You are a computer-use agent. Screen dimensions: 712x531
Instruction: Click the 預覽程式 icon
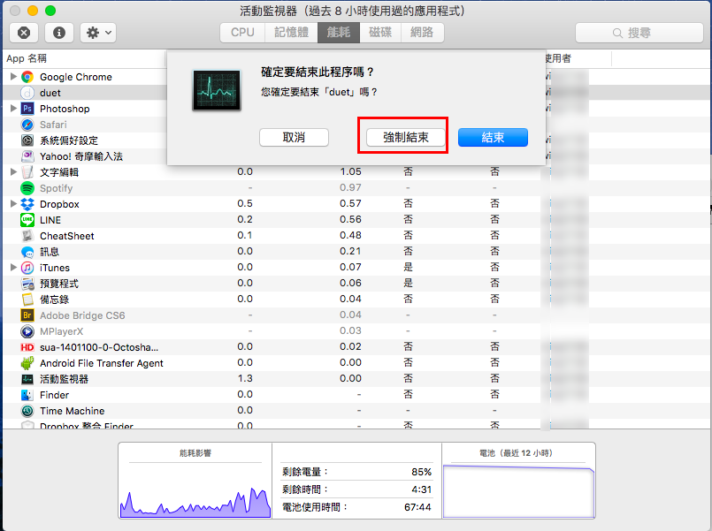pyautogui.click(x=27, y=284)
